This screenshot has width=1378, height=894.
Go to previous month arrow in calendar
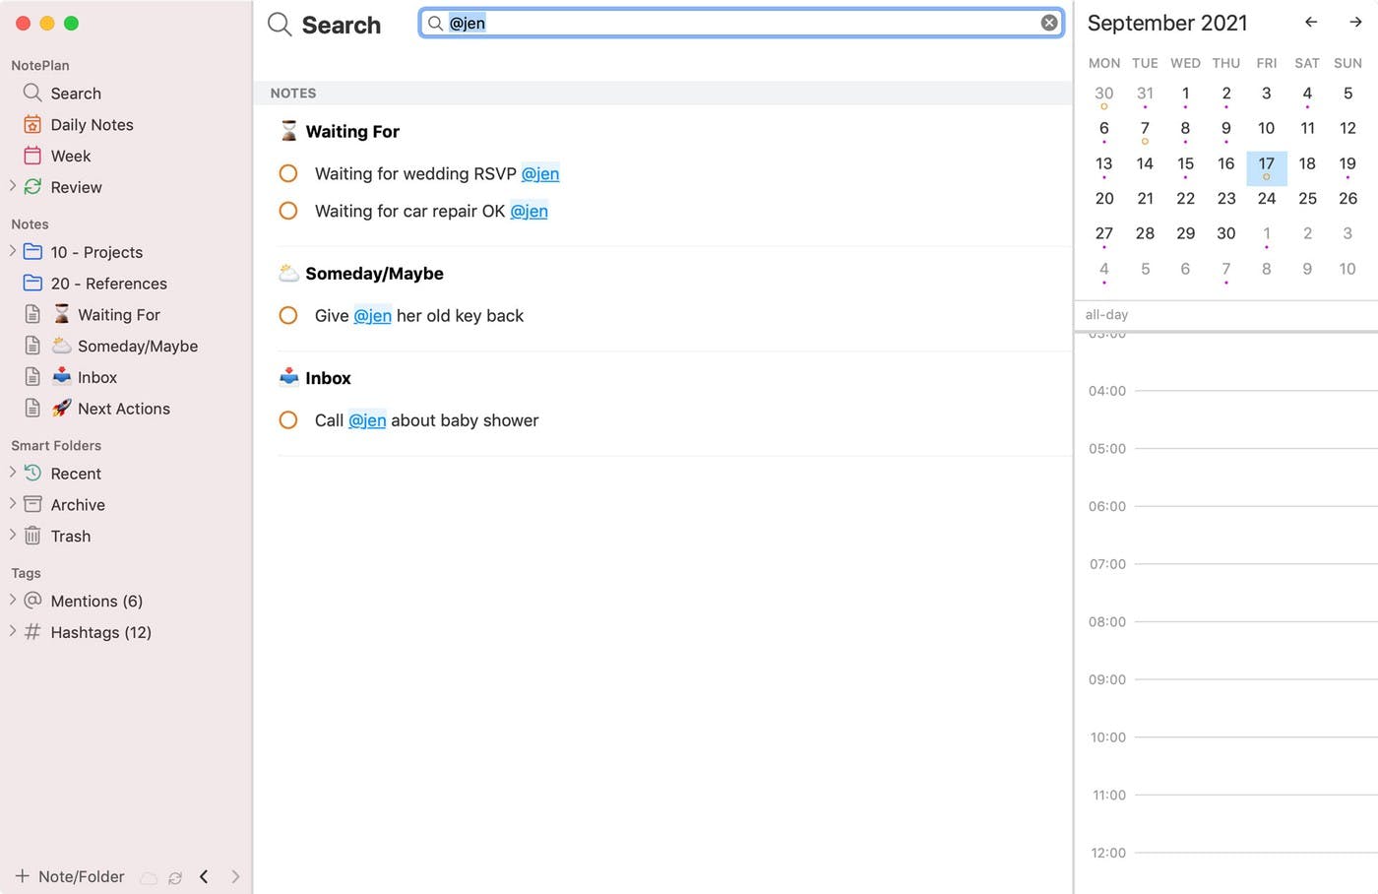(1310, 22)
